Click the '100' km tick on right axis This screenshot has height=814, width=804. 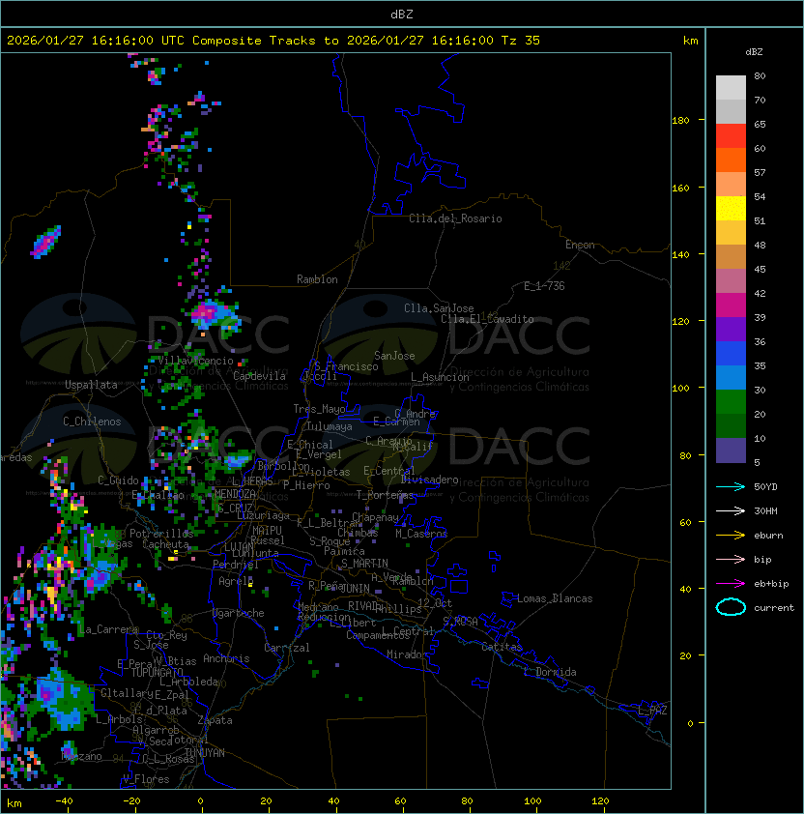point(680,389)
